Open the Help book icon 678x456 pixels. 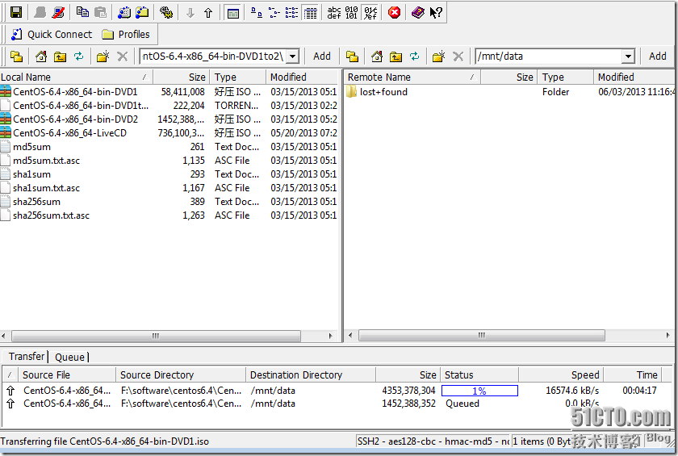418,13
